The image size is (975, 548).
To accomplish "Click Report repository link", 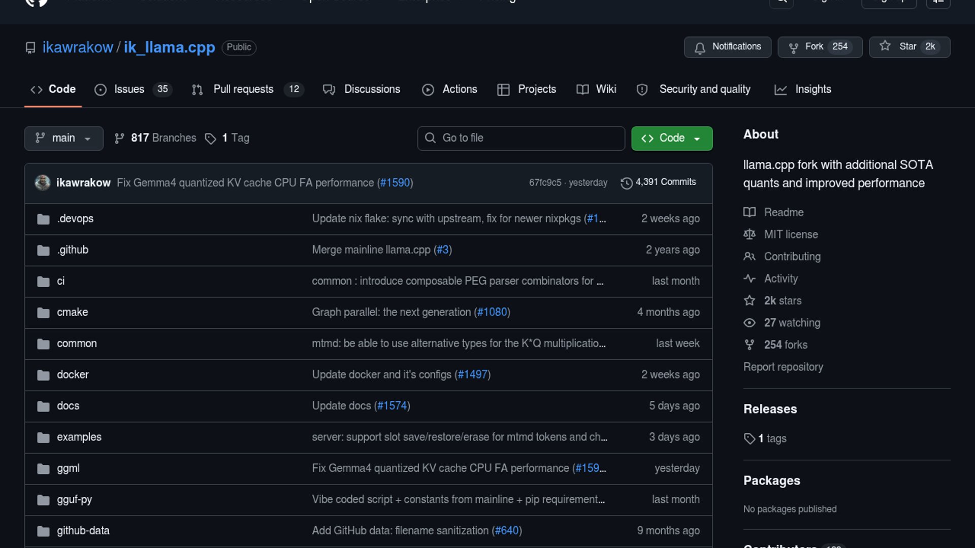I will click(783, 367).
